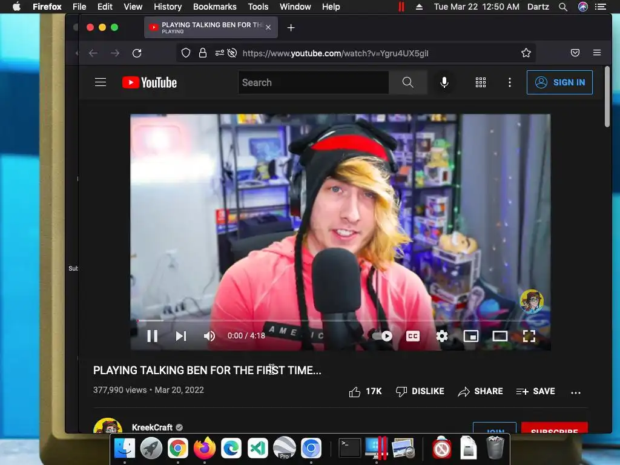Image resolution: width=620 pixels, height=465 pixels.
Task: Go forward in Firefox
Action: tap(115, 53)
